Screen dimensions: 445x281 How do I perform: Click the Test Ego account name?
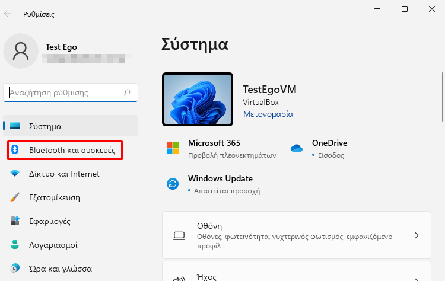point(61,47)
